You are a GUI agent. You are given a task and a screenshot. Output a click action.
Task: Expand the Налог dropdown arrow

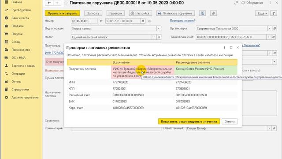(154, 37)
